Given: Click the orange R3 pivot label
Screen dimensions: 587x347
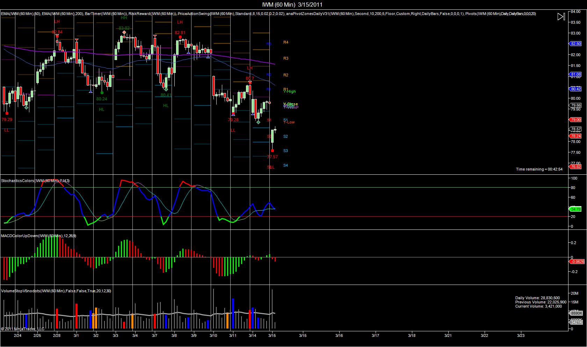Looking at the screenshot, I should (x=286, y=58).
